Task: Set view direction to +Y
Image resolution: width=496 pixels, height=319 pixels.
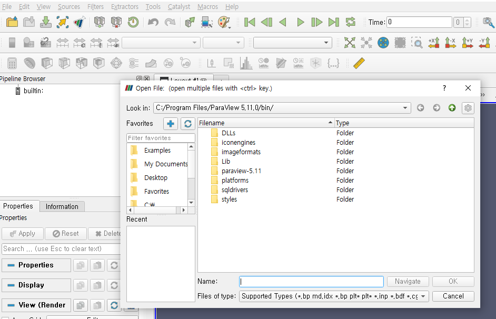Action: coord(468,43)
